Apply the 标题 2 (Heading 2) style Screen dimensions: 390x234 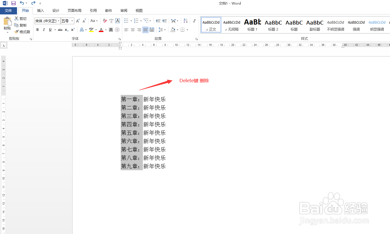coord(273,25)
